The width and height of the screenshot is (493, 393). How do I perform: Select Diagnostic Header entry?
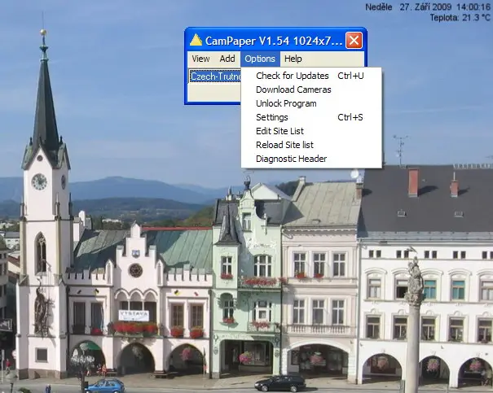(x=311, y=159)
